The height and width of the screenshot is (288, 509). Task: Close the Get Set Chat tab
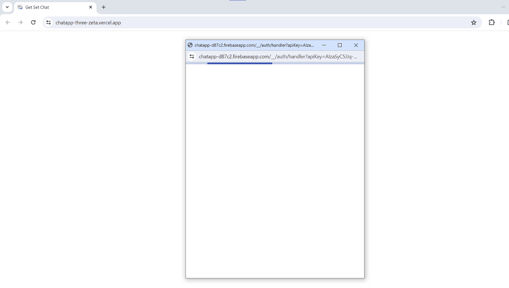(90, 7)
